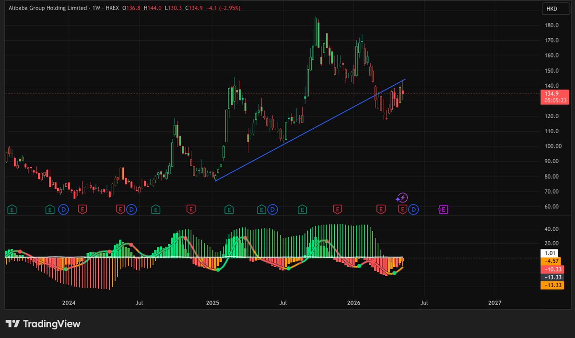Click the second blue dividend D marker

131,210
